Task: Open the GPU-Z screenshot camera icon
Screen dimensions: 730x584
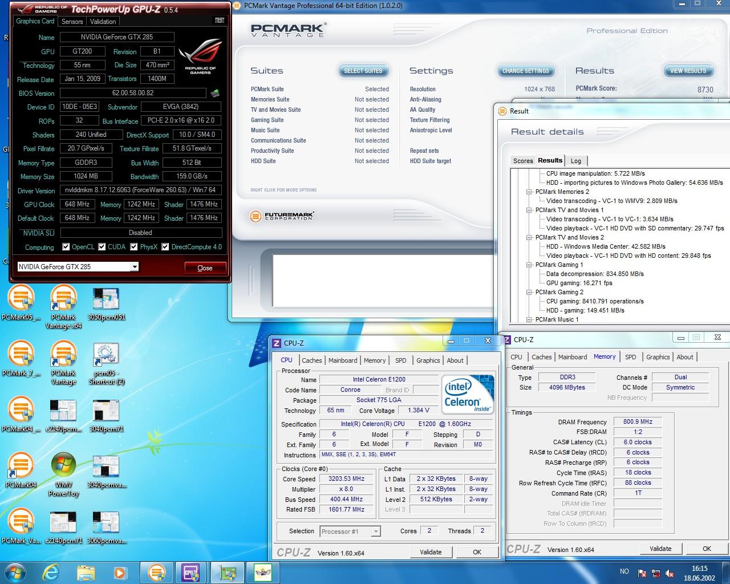Action: [x=220, y=21]
